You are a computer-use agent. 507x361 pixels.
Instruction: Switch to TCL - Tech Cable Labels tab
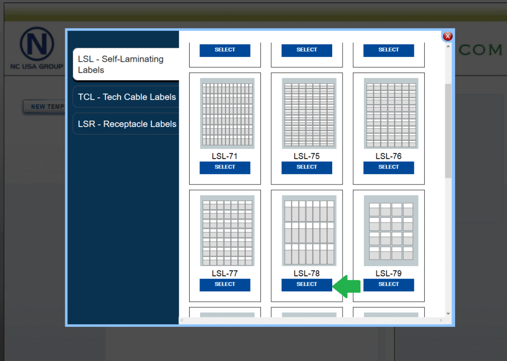pos(126,97)
